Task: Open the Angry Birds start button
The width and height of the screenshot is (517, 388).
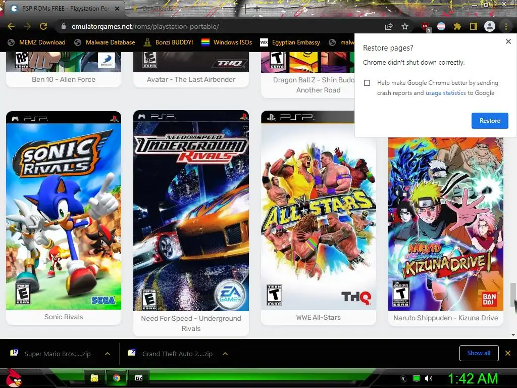Action: [x=14, y=378]
